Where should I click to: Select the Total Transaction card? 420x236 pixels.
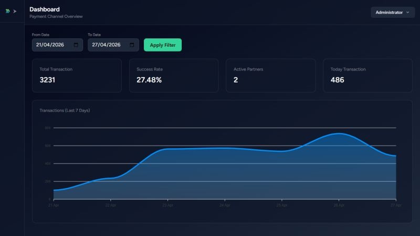point(77,75)
